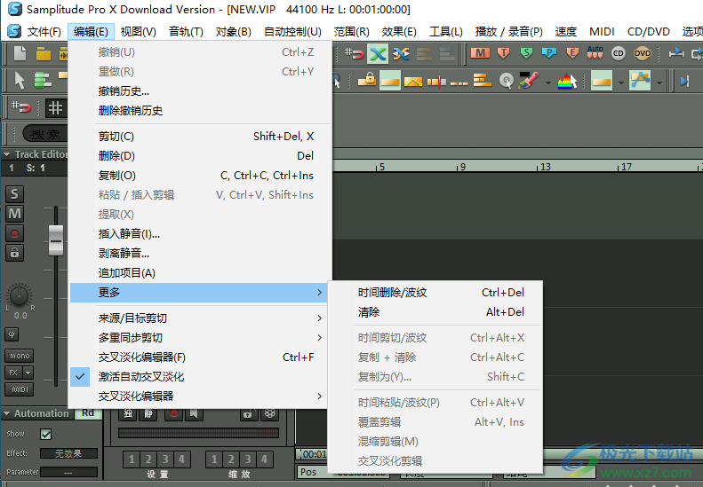Click the blue P marker icon
Image resolution: width=703 pixels, height=487 pixels.
click(x=549, y=54)
